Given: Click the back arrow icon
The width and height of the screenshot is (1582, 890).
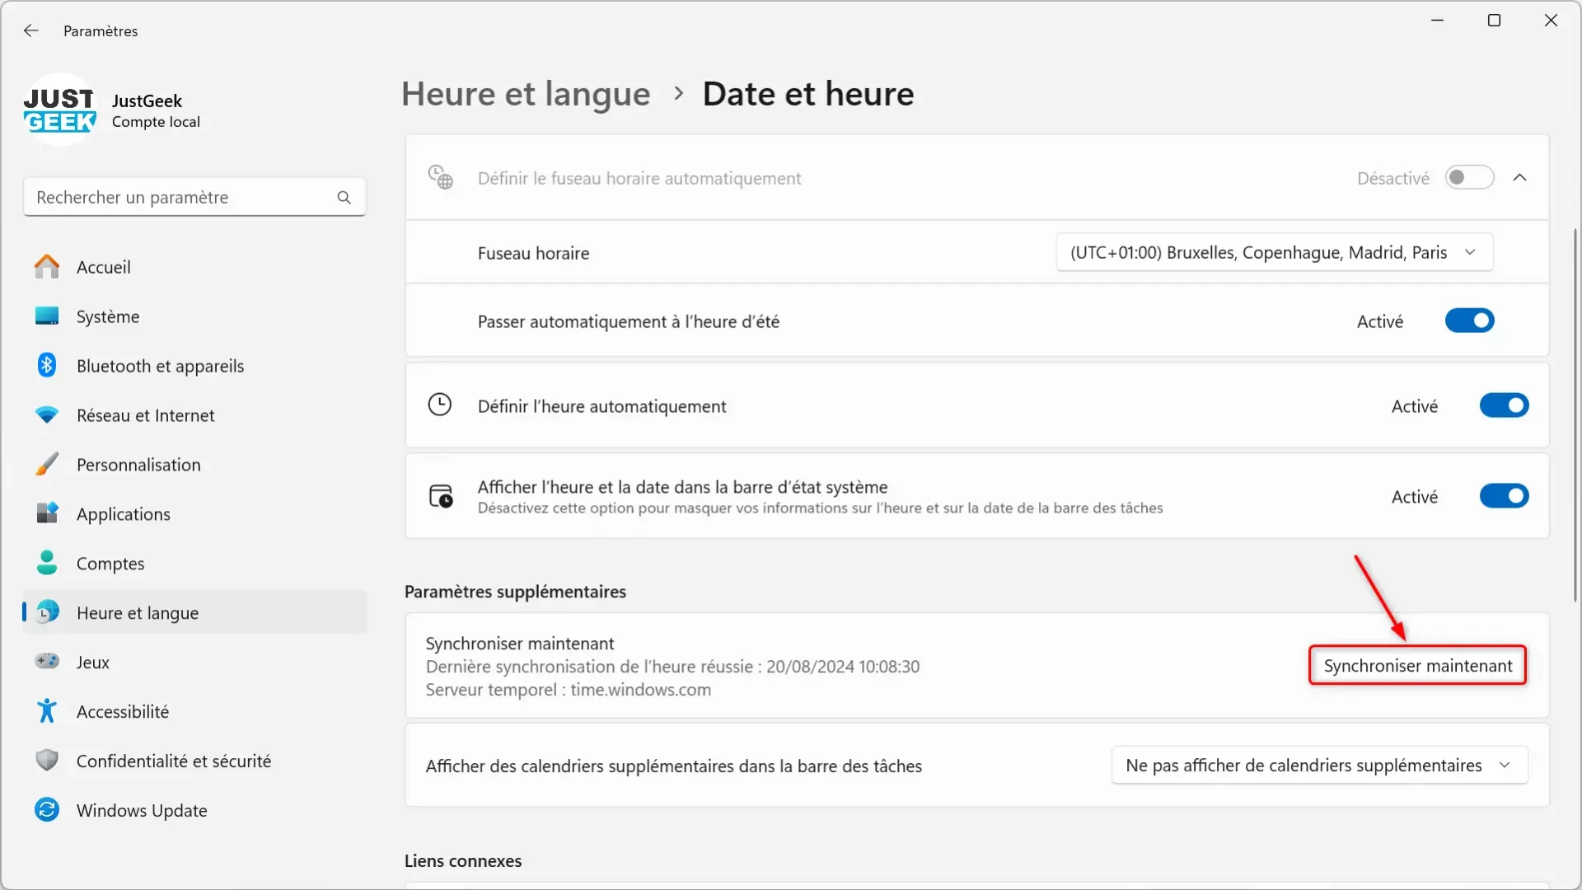Looking at the screenshot, I should (31, 30).
